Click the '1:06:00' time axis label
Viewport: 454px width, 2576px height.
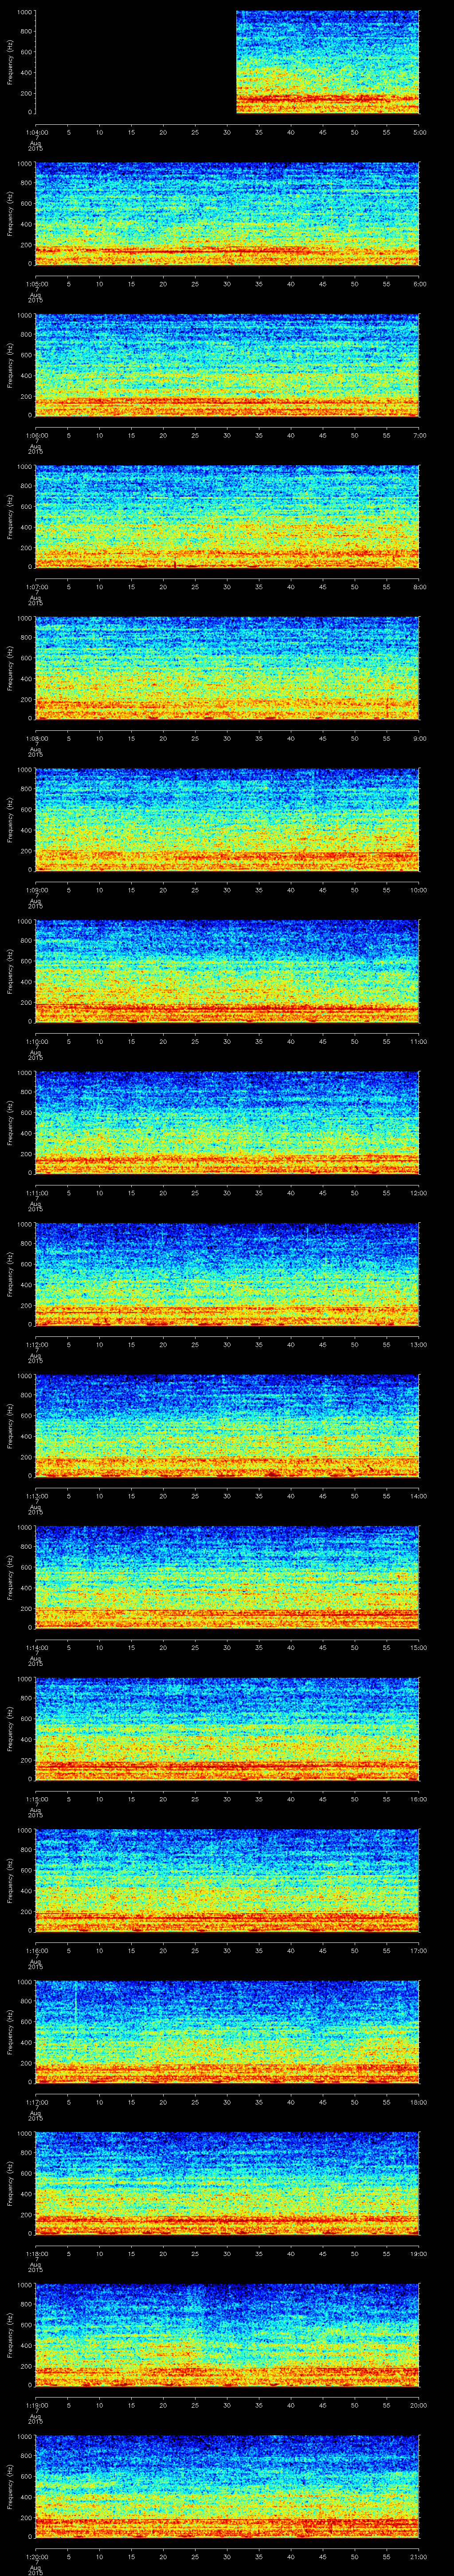36,436
